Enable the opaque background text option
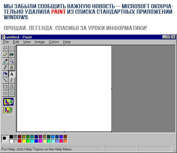 [x=9, y=102]
